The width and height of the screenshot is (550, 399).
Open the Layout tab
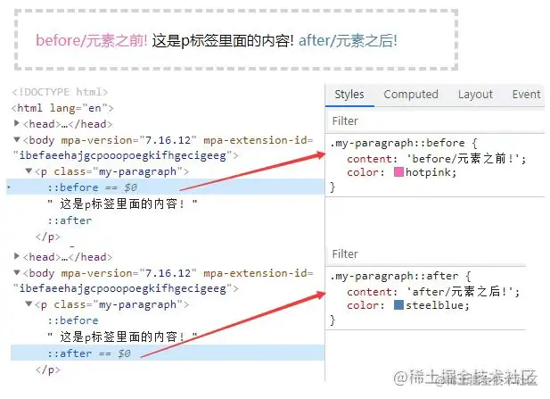pyautogui.click(x=475, y=95)
